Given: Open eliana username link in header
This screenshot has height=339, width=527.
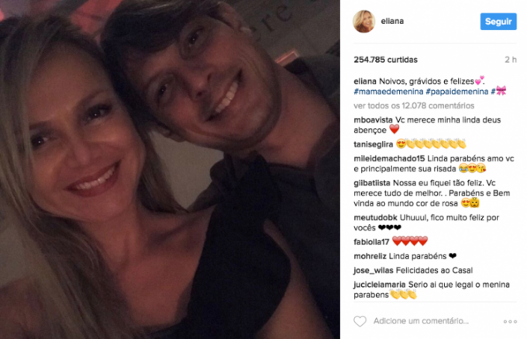Looking at the screenshot, I should 392,21.
